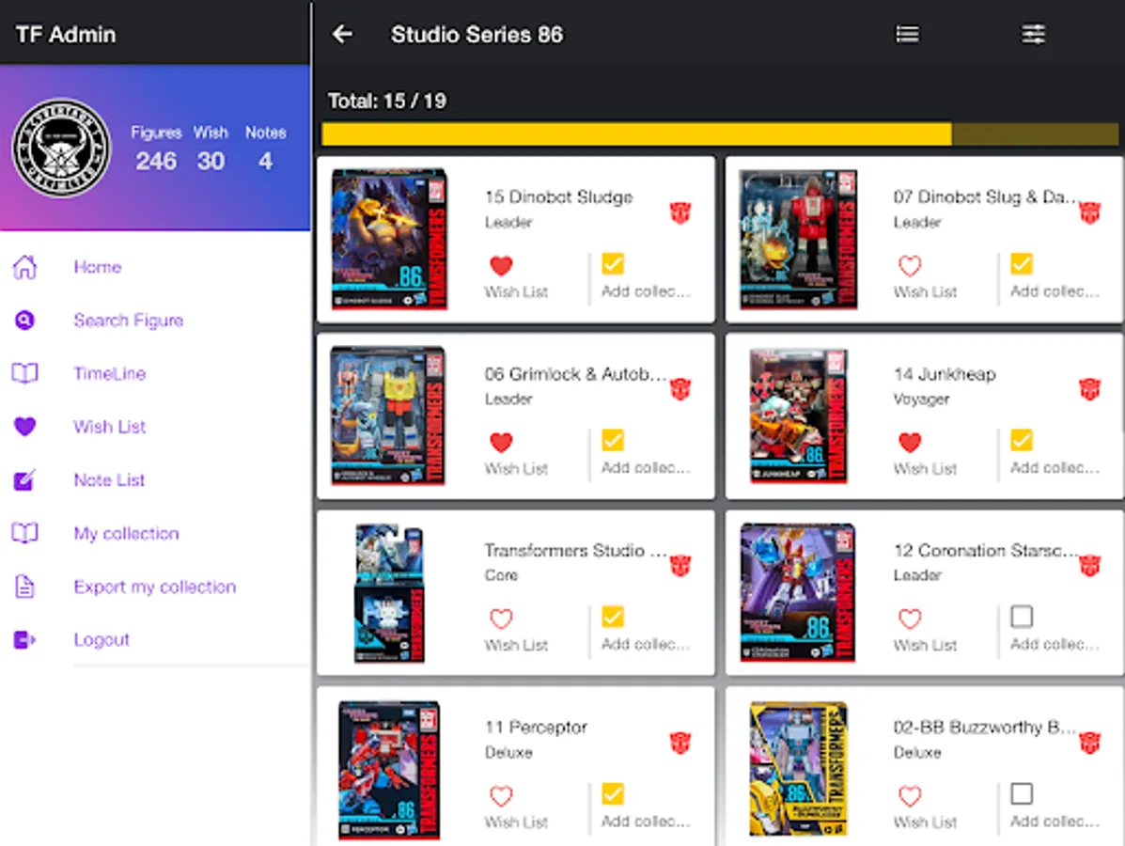Uncheck collection checkbox for 14 Junkheap

[x=1022, y=440]
